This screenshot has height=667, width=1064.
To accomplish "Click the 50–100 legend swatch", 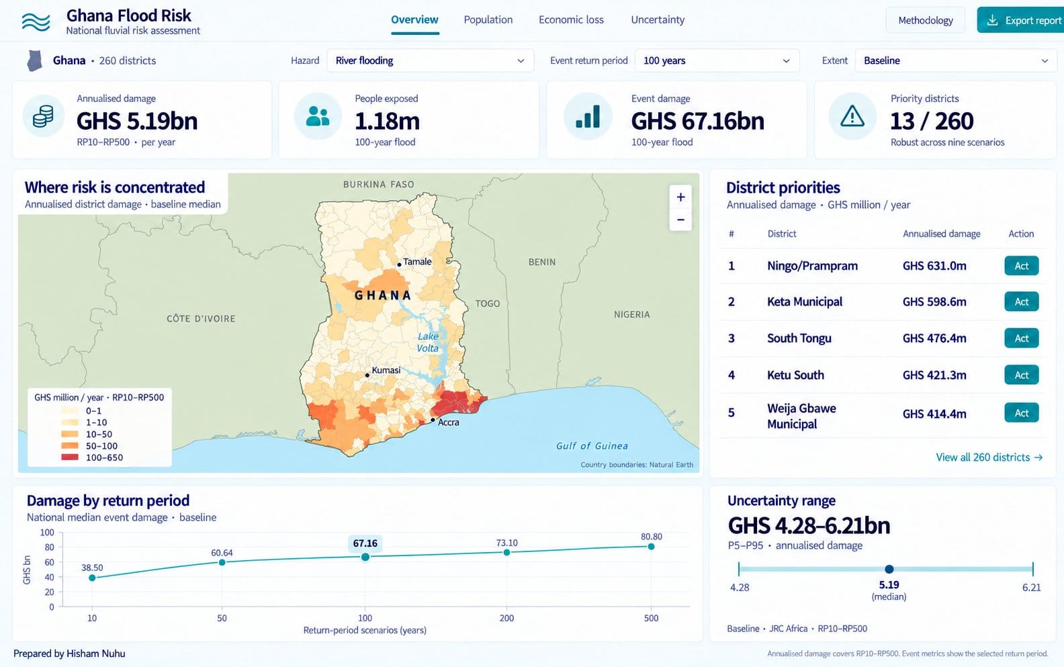I will (x=70, y=446).
